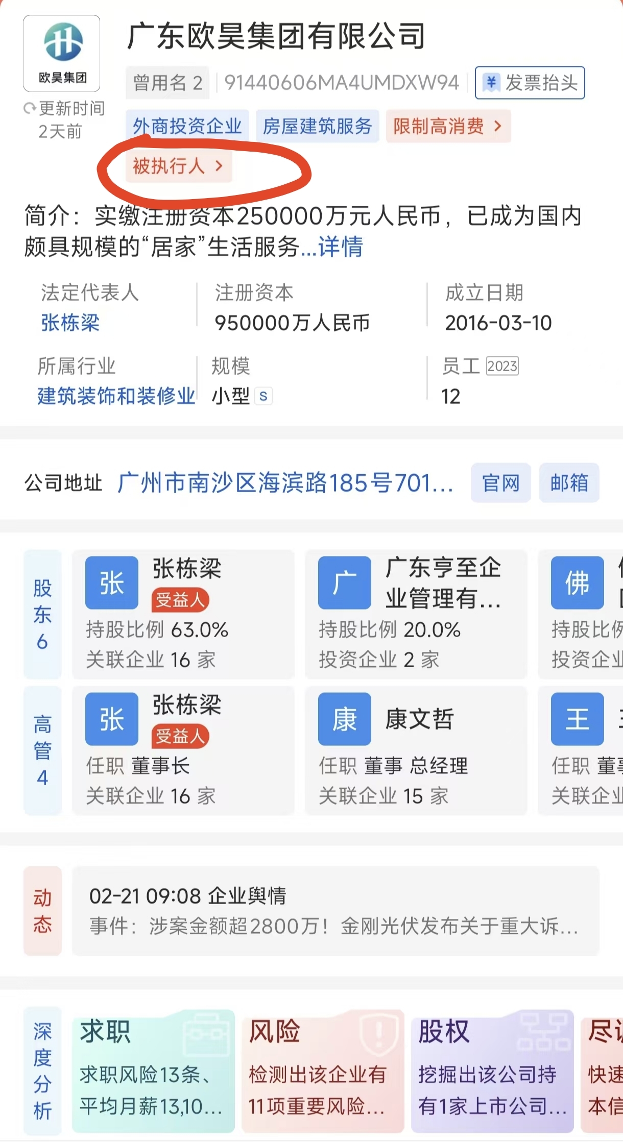
Task: Open 02-21 09:08 企业舆情 news item
Action: [x=336, y=911]
